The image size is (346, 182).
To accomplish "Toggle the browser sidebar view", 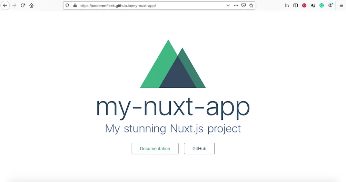I will 296,6.
